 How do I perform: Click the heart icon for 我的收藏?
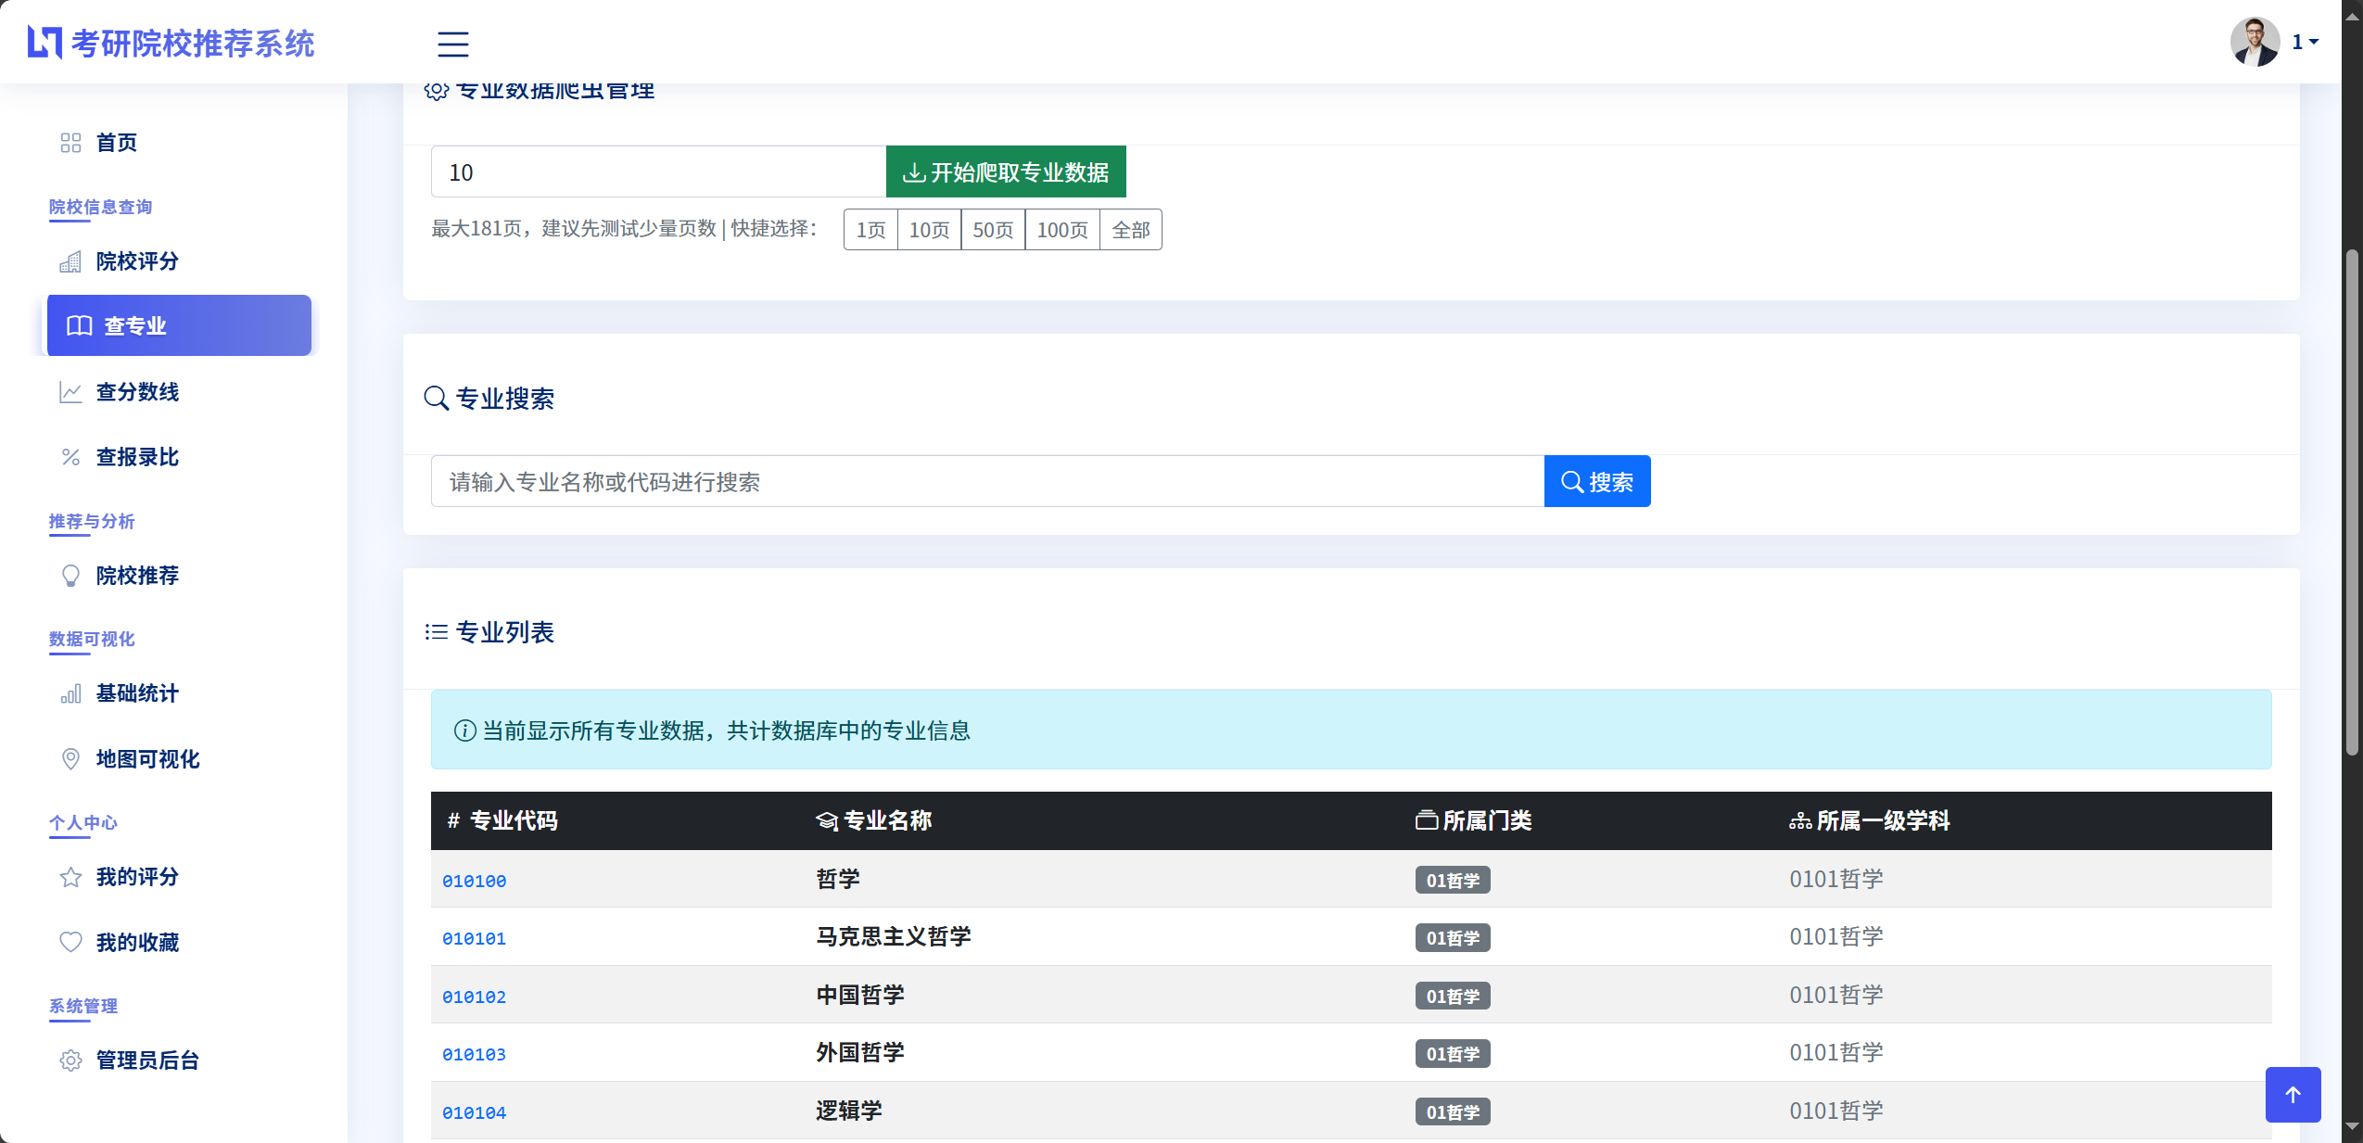pos(70,942)
